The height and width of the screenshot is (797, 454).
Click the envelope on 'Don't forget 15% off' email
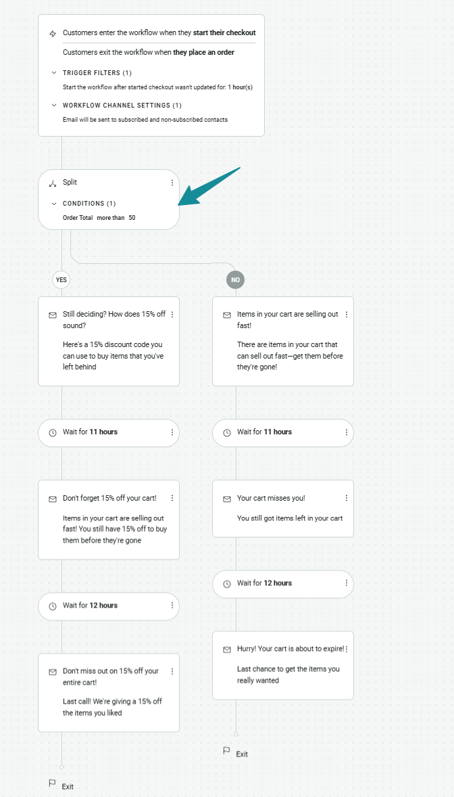click(x=53, y=498)
